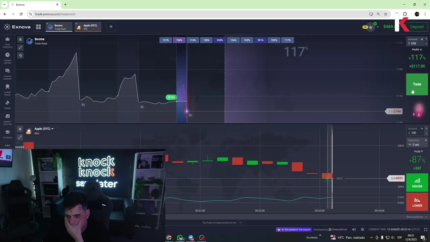The width and height of the screenshot is (430, 242).
Task: Open platform settings gear icon
Action: pyautogui.click(x=362, y=230)
